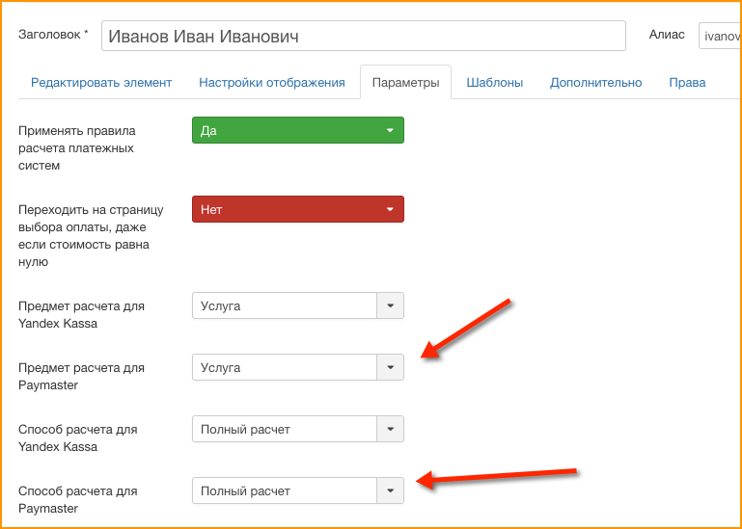The width and height of the screenshot is (742, 529).
Task: Open the green Да dropdown
Action: tap(298, 130)
